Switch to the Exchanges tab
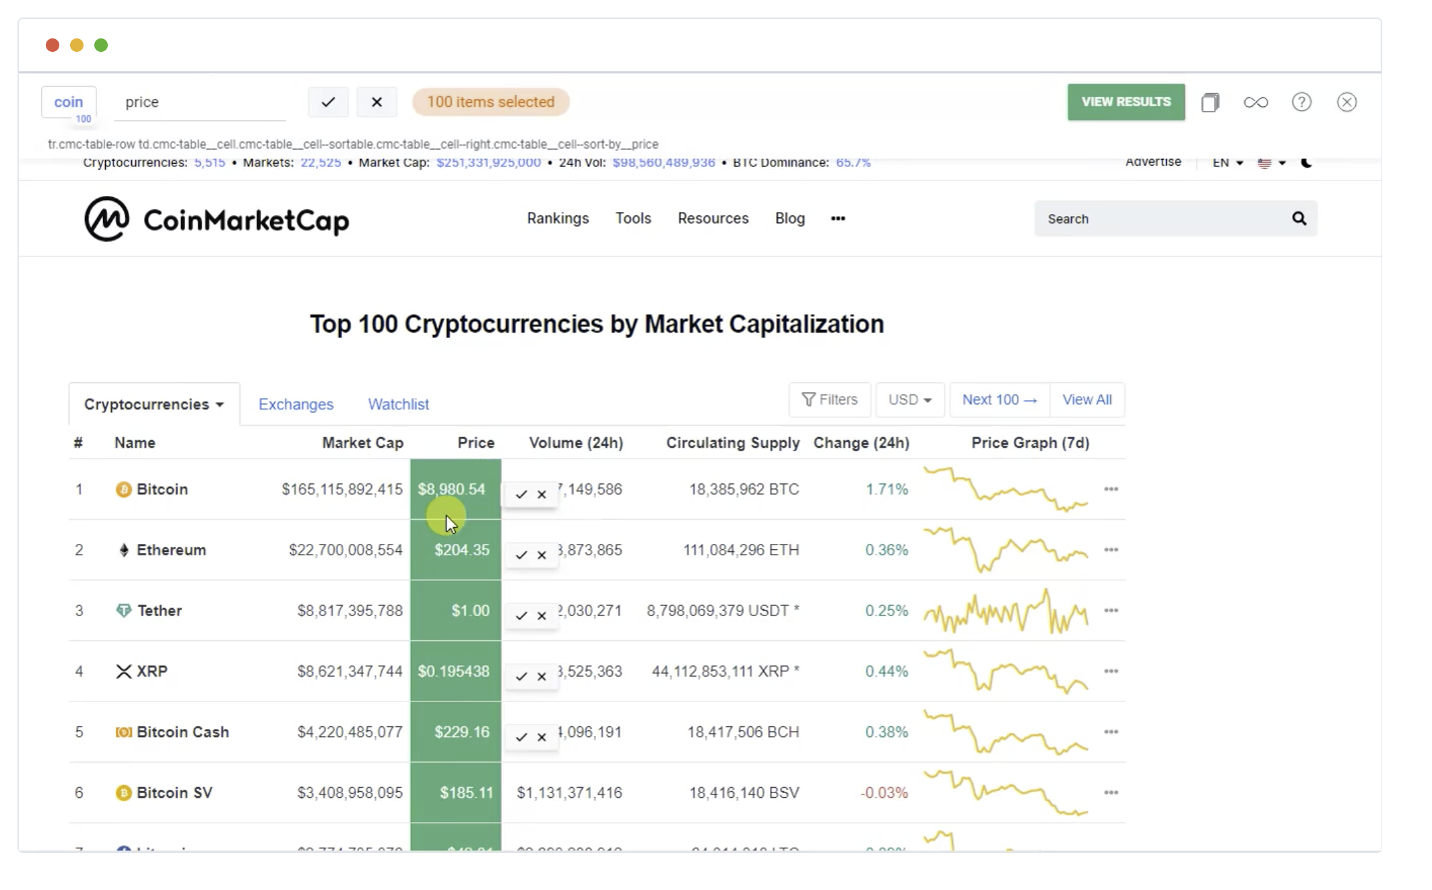Screen dimensions: 1432x890 click(296, 404)
